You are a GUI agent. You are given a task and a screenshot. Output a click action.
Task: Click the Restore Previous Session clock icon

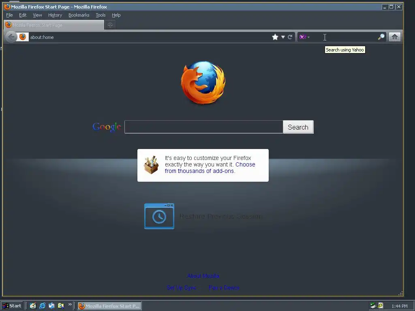(159, 216)
